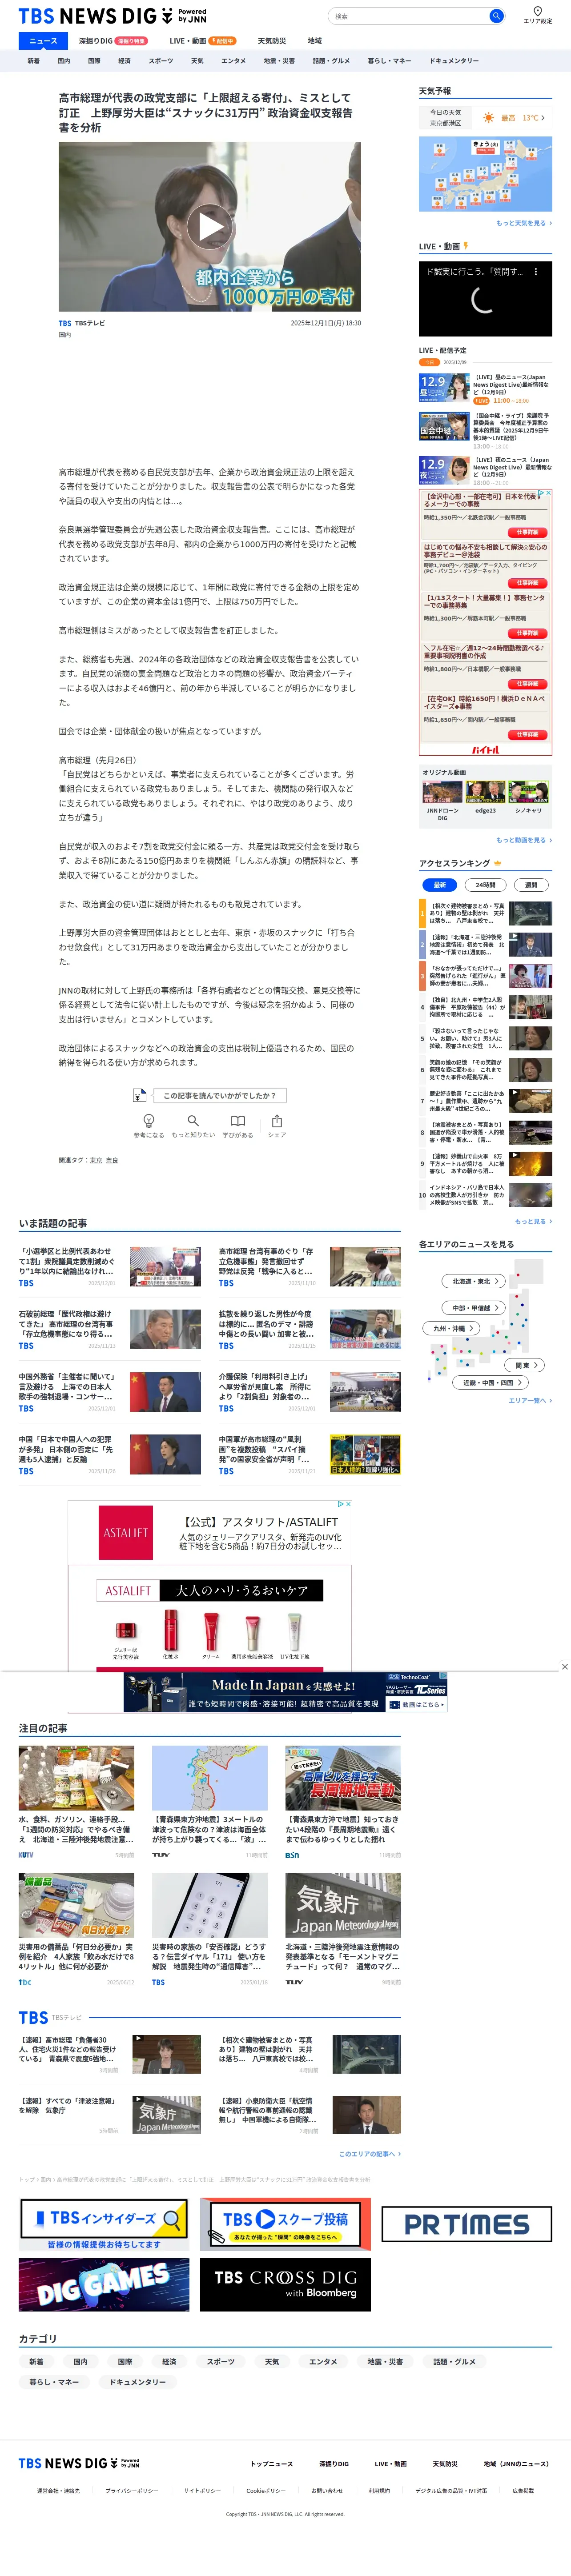Click the TBSテレビ source logo under video
The height and width of the screenshot is (2576, 571).
(x=65, y=323)
